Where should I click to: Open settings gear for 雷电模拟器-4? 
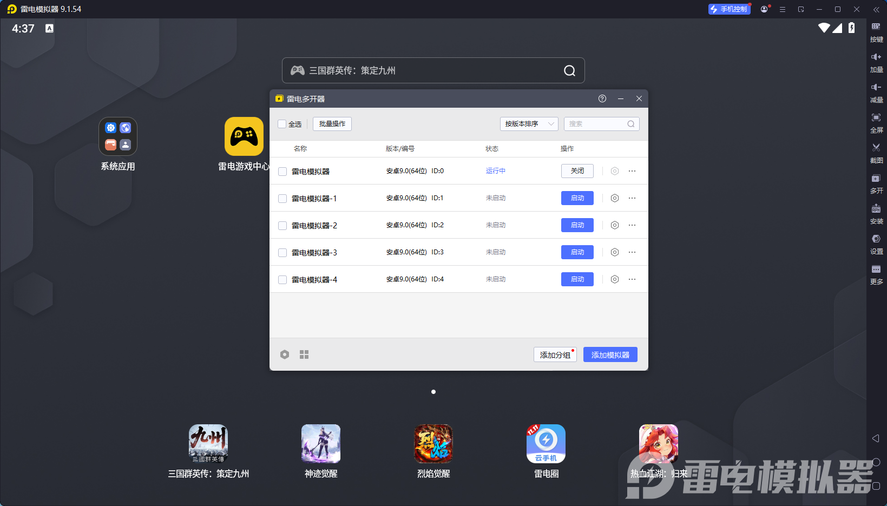[615, 279]
